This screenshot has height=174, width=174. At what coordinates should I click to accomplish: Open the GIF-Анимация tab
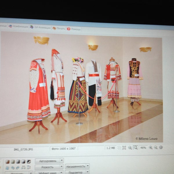tap(40, 27)
